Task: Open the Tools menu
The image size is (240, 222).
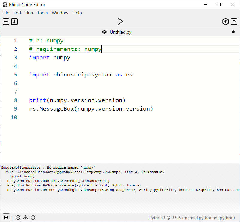Action: pos(42,13)
